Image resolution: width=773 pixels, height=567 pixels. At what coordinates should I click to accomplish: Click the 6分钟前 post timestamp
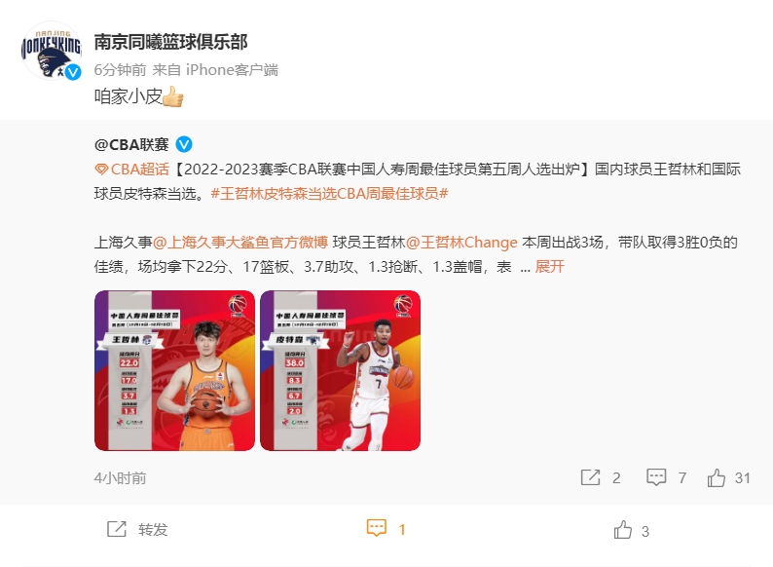click(x=120, y=69)
